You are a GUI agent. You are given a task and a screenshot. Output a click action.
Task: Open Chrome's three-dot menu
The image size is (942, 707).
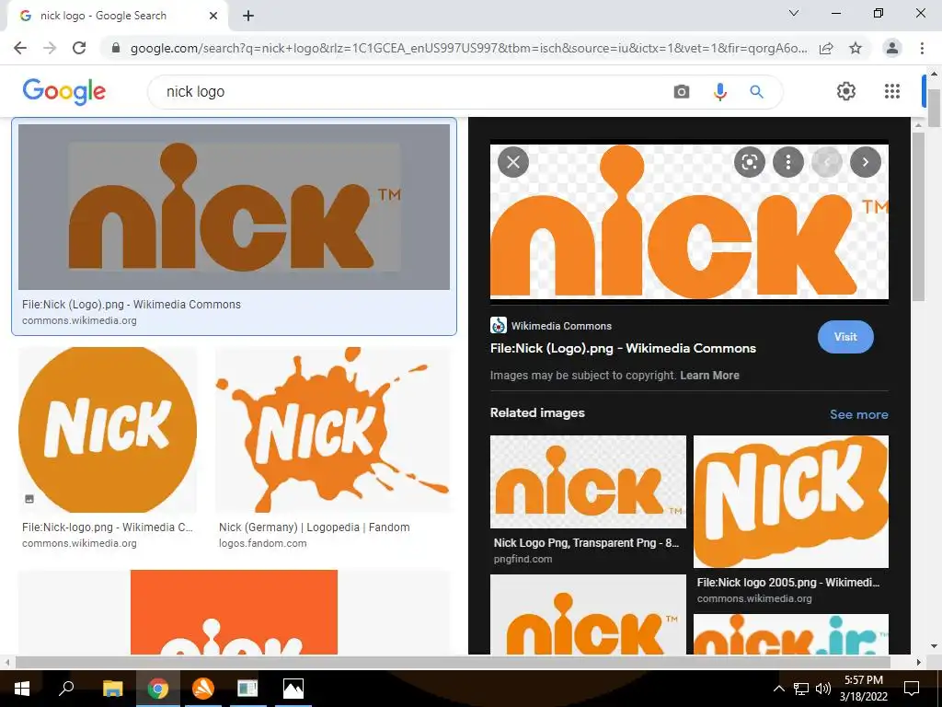pyautogui.click(x=922, y=48)
